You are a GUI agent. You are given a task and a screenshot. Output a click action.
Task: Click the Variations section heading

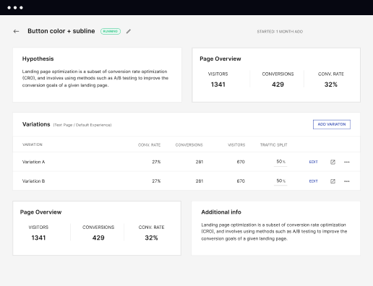[36, 124]
